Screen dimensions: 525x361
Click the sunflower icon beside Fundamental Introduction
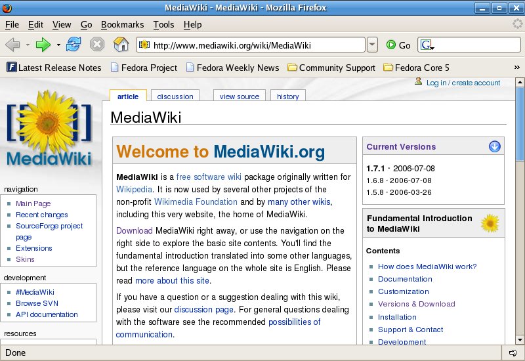tap(490, 223)
